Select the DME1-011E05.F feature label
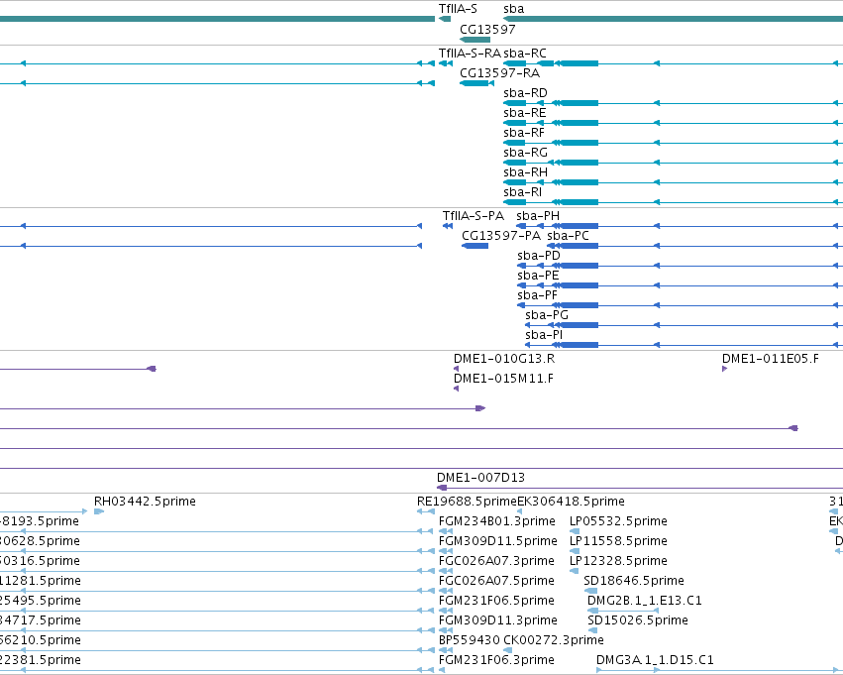Screen dimensions: 843x675 tap(771, 359)
